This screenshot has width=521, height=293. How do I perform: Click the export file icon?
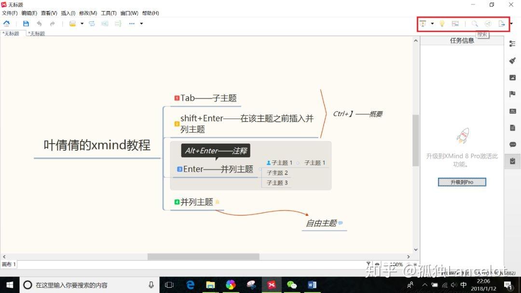coord(502,24)
